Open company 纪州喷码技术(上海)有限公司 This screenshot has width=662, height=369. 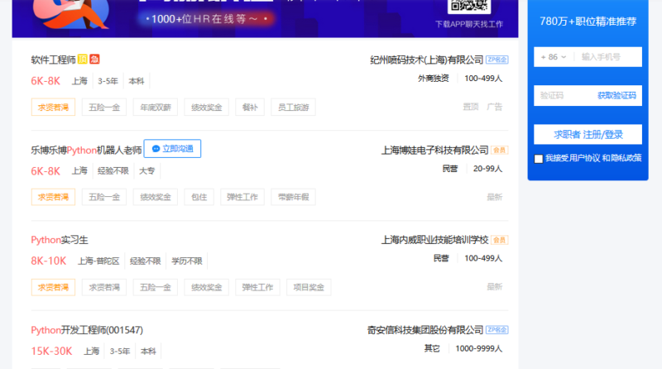(426, 60)
